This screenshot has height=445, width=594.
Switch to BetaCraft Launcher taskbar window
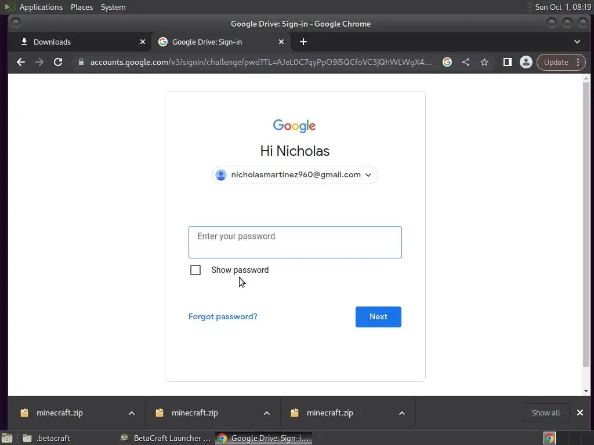[165, 438]
